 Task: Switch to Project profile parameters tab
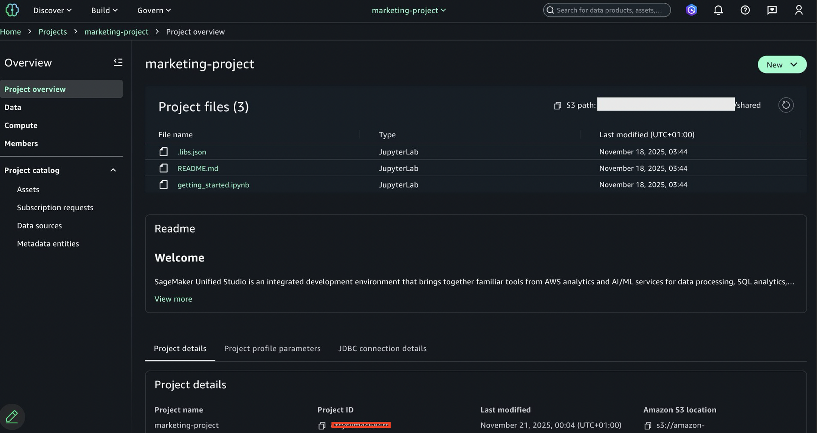(272, 349)
